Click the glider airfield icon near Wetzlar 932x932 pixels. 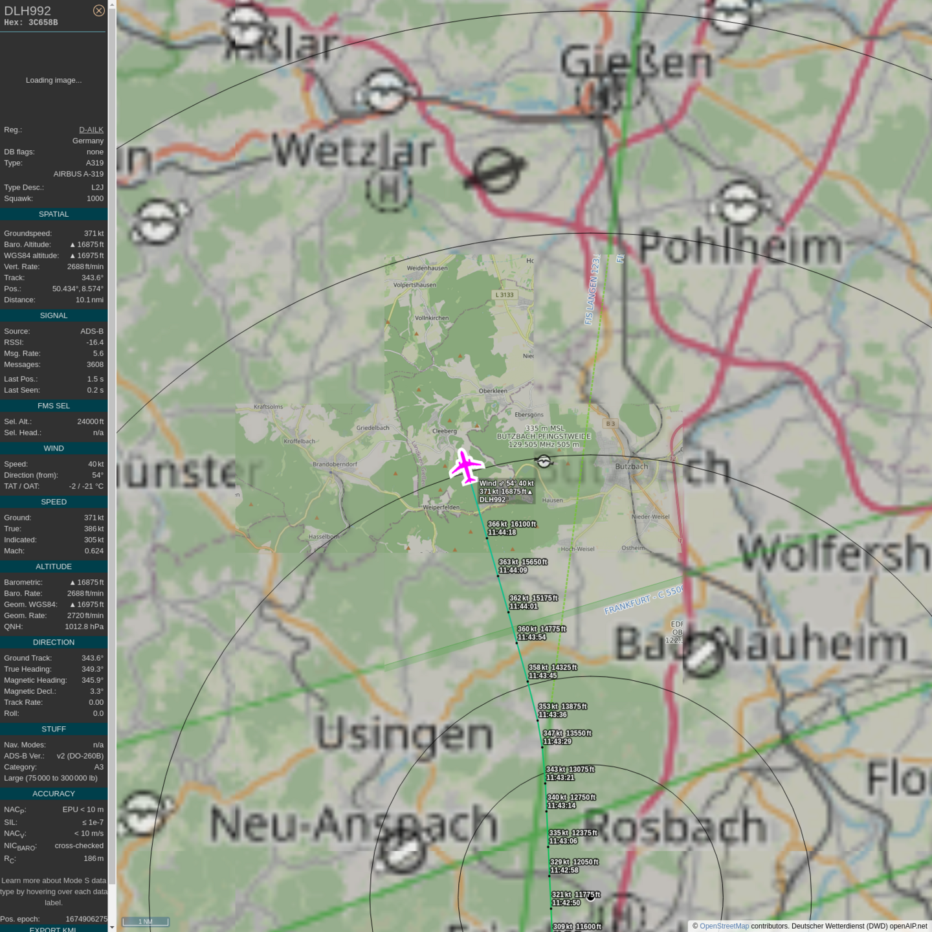(x=386, y=92)
